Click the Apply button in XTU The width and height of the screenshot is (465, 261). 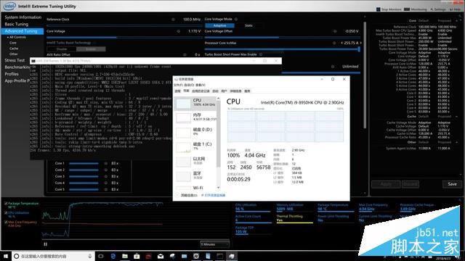386,184
